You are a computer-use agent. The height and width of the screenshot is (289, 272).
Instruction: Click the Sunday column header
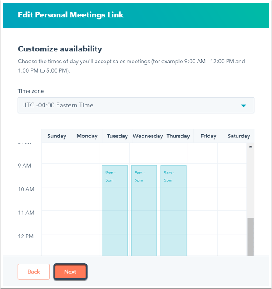[x=57, y=136]
